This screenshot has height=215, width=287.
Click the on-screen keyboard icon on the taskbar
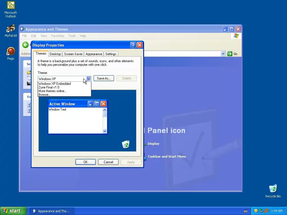point(246,211)
